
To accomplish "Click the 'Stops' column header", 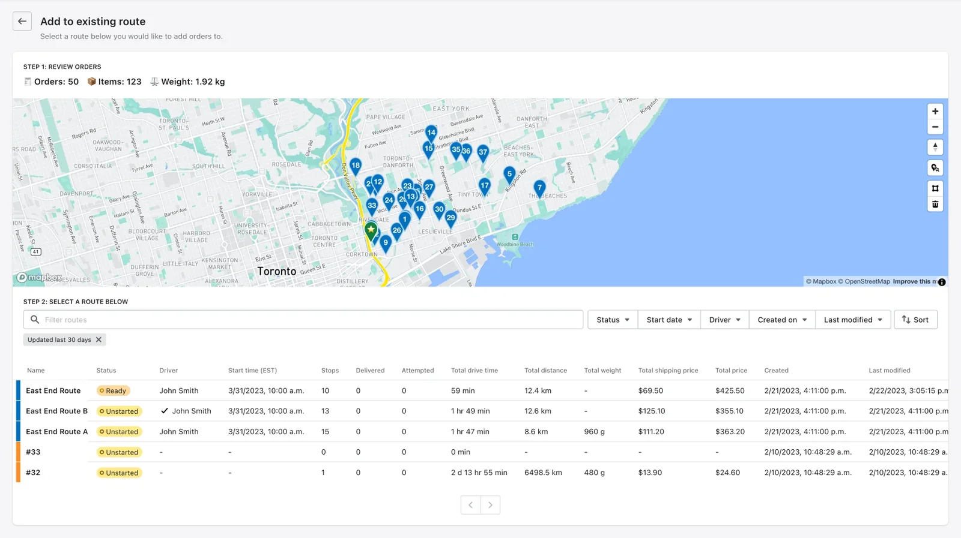I will point(330,371).
